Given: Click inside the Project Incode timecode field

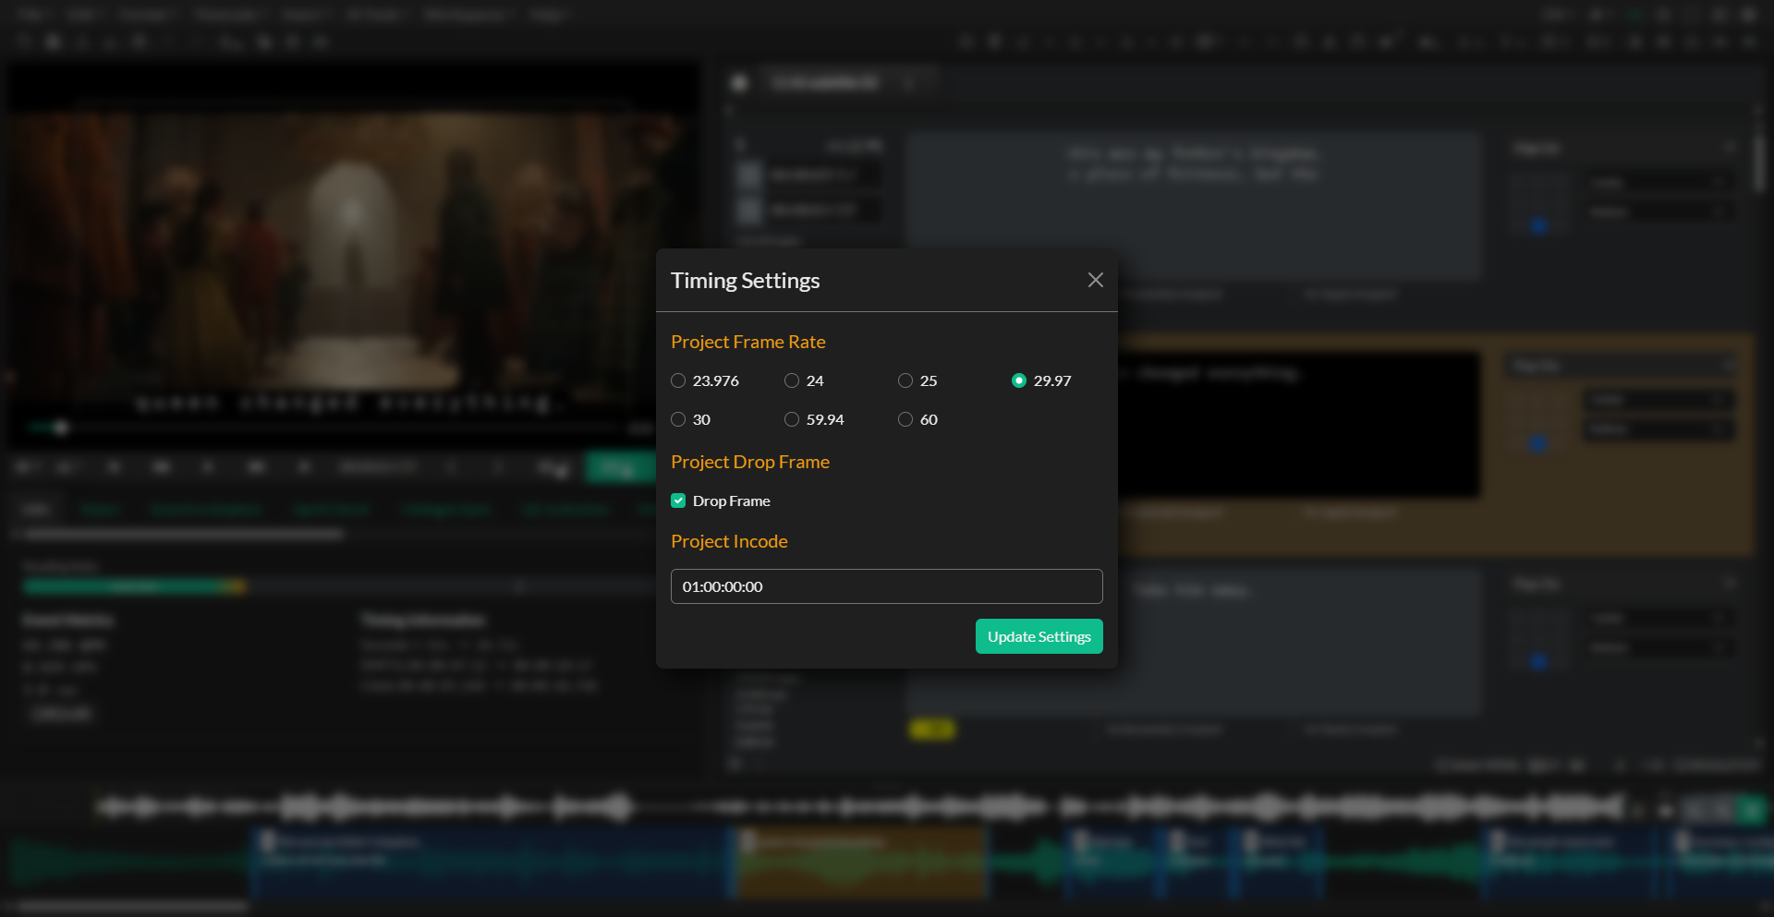Looking at the screenshot, I should click(x=886, y=586).
